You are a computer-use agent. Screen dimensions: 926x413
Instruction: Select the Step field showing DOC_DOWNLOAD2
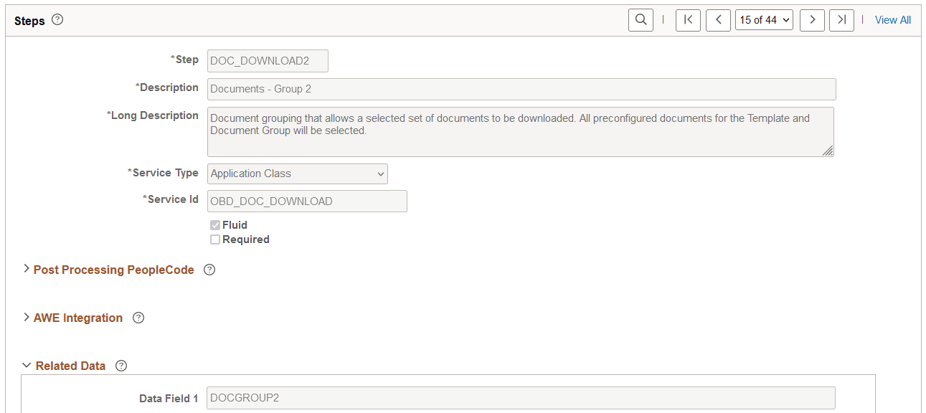click(267, 61)
